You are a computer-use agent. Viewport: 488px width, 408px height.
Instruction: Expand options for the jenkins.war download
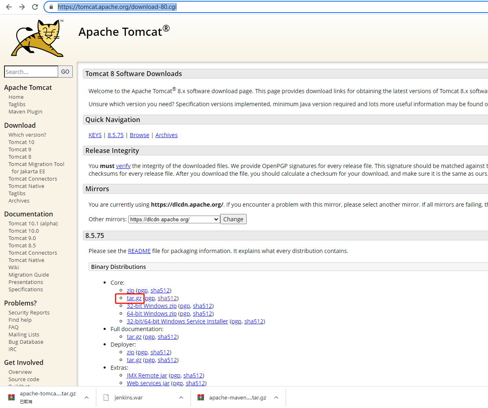point(180,397)
